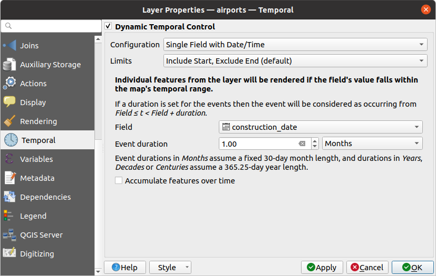This screenshot has width=436, height=276.
Task: Click the Joins icon in sidebar
Action: (x=10, y=46)
